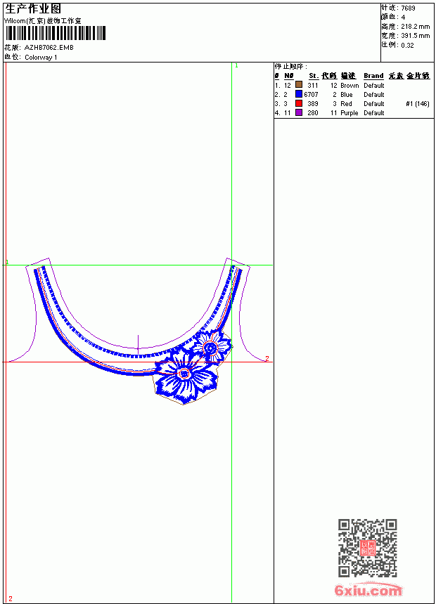This screenshot has width=436, height=604.
Task: Click the small blue flower on the neckline
Action: [210, 346]
